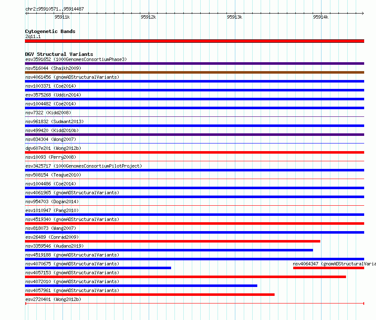This screenshot has height=320, width=376.
Task: Click the esv3591652 (1000GenomesConsortiumPhase3) variant label
Action: coord(76,59)
